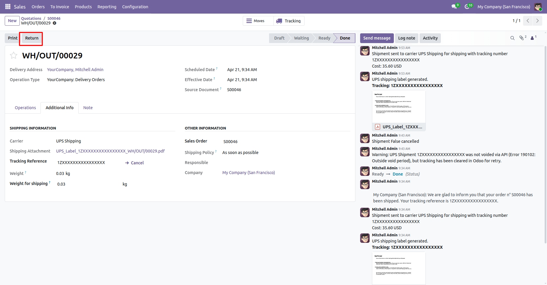Open the conversations chat bubble icon

tap(454, 6)
